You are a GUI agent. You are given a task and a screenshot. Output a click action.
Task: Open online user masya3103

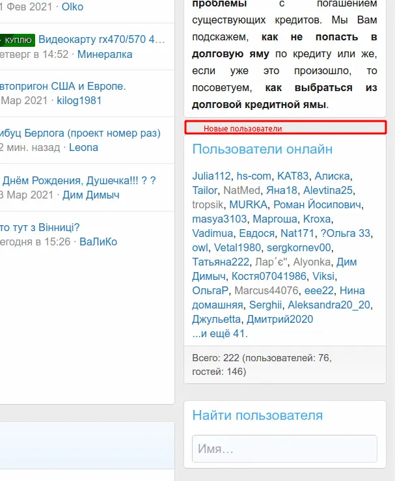(x=219, y=219)
